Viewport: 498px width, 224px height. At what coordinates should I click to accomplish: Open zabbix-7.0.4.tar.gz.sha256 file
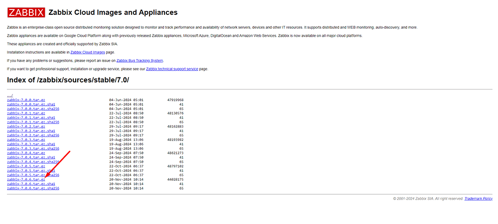tap(33, 162)
